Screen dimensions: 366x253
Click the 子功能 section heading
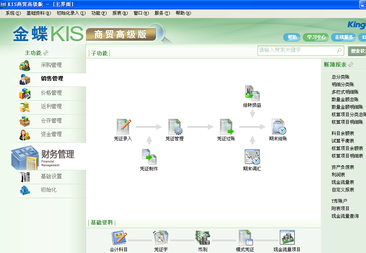(99, 53)
